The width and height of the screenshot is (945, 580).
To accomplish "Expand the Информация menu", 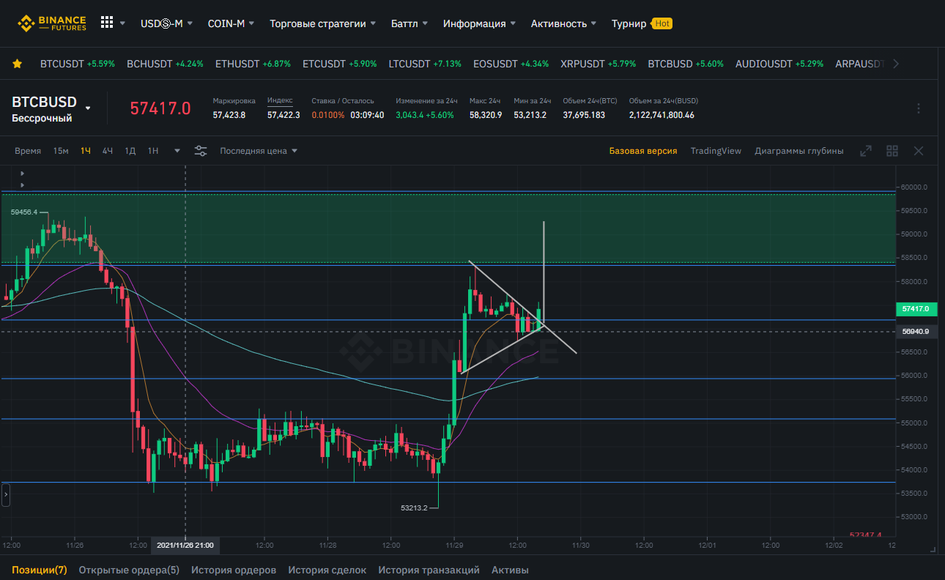I will [x=479, y=23].
